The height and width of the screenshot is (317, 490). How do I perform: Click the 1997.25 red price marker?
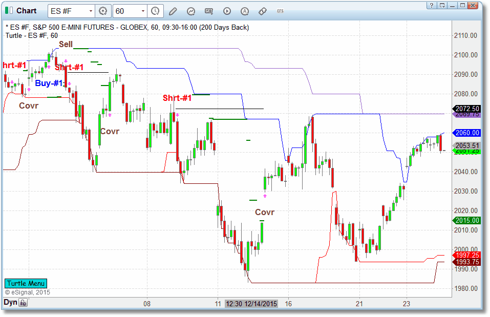(467, 255)
